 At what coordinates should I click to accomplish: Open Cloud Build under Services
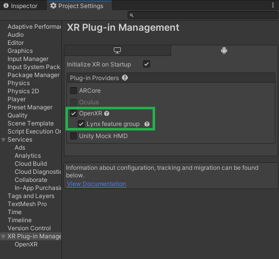[31, 164]
